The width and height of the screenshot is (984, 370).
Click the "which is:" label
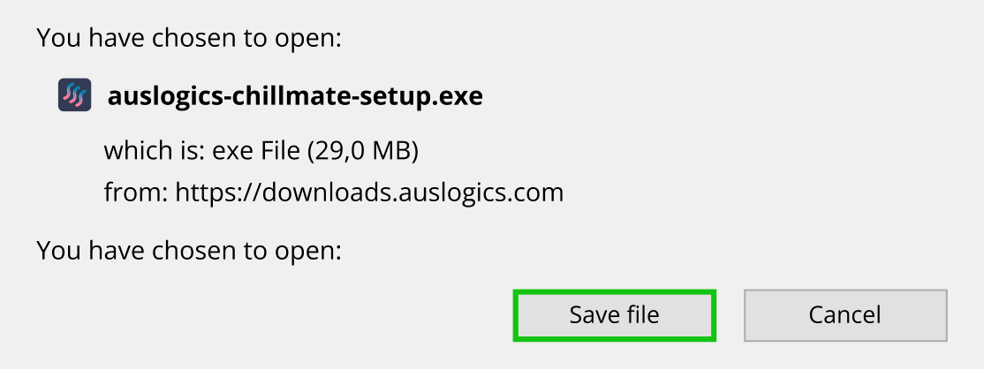click(155, 151)
